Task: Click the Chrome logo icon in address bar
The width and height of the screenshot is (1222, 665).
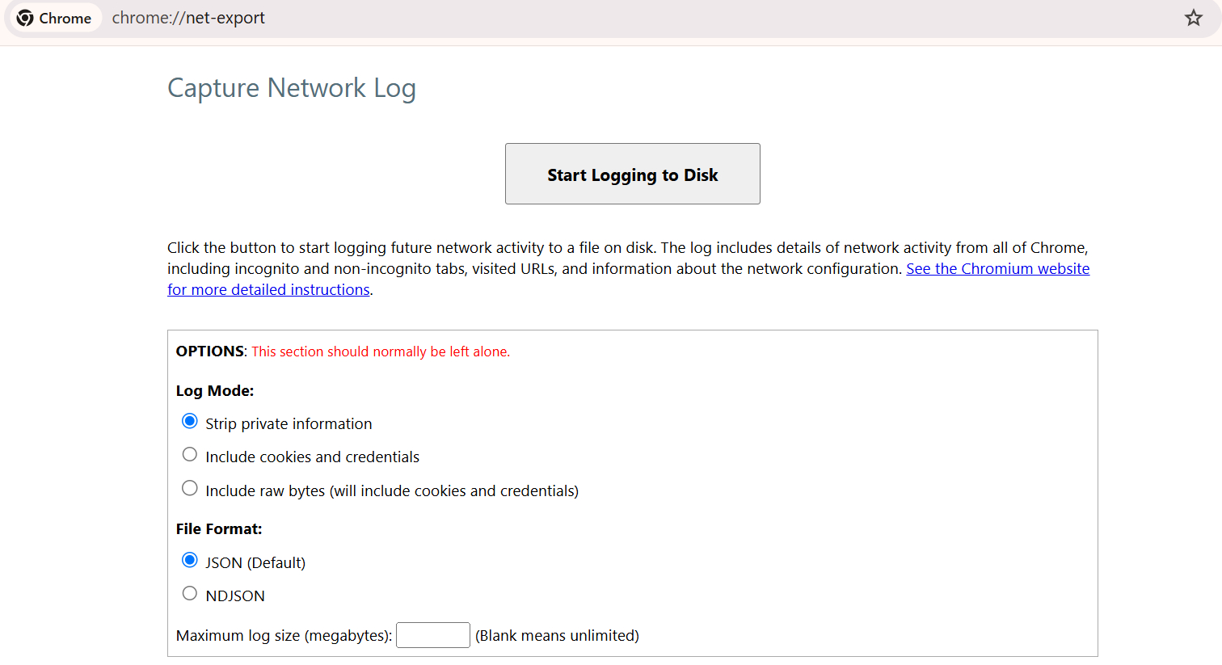Action: point(25,18)
